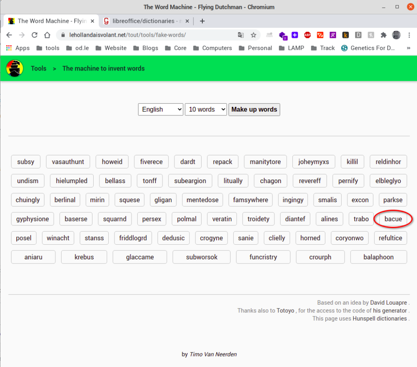Open the Chromium three-dot menu
417x367 pixels.
[x=409, y=35]
